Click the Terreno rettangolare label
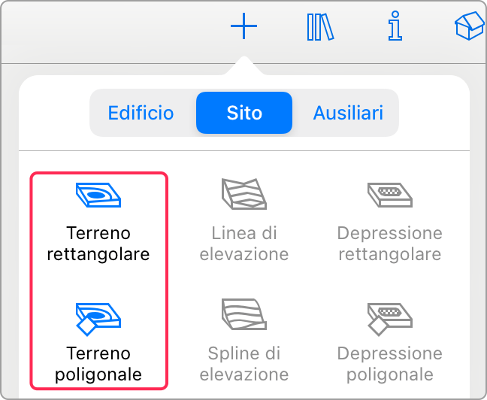 98,244
